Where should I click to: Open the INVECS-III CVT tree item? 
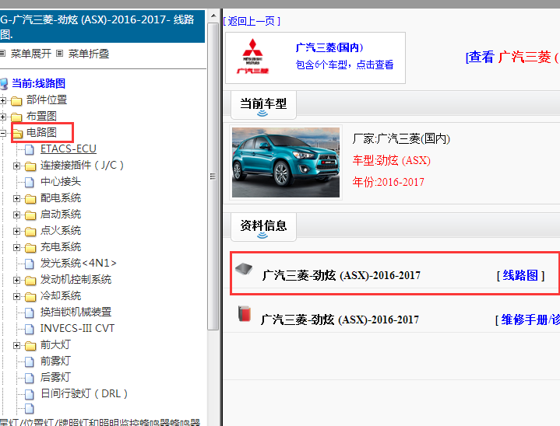click(x=77, y=328)
